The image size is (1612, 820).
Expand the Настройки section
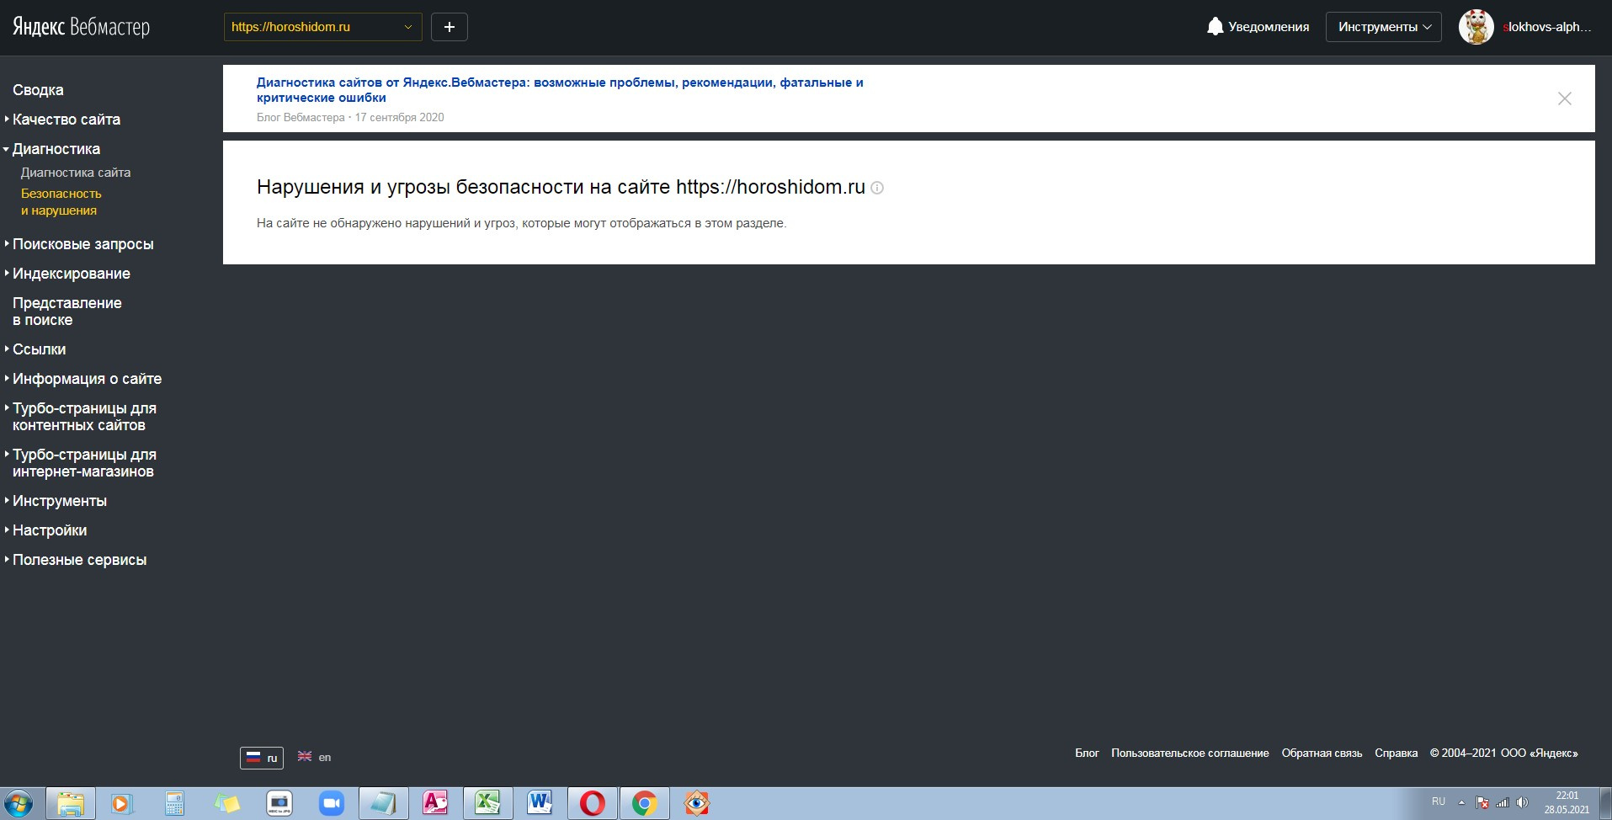click(x=49, y=530)
